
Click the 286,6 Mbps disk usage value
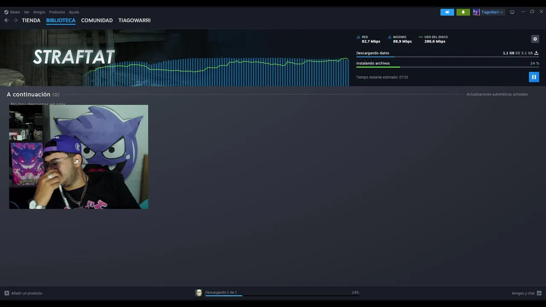pos(435,41)
